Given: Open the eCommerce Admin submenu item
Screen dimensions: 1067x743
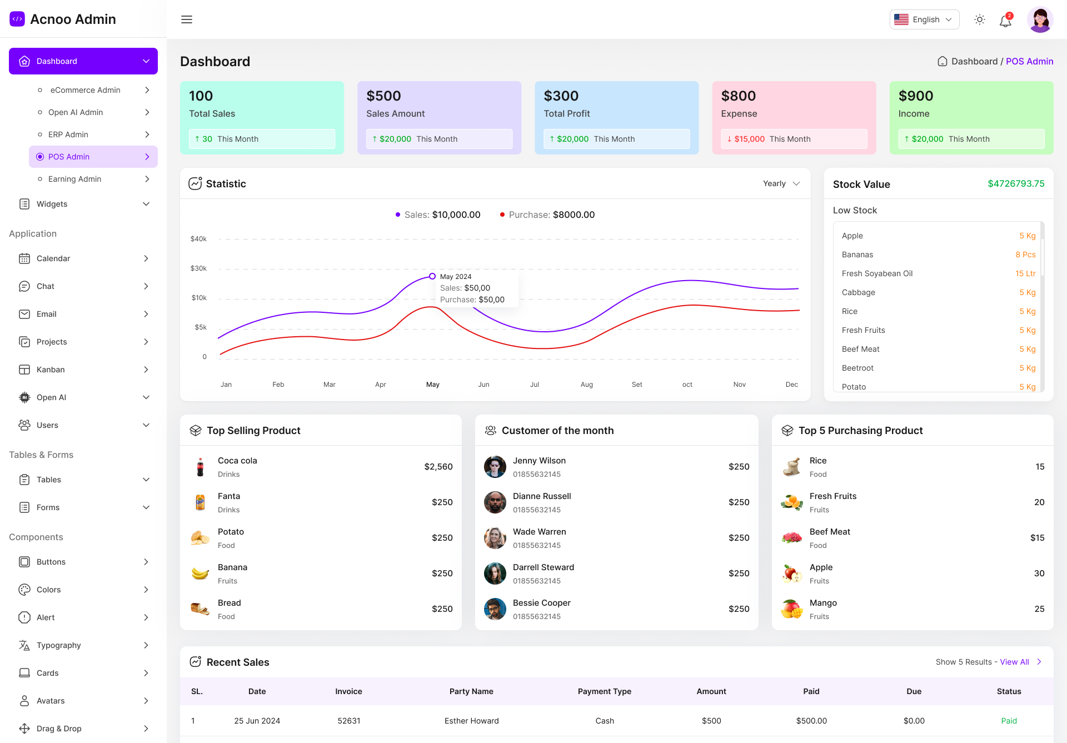Looking at the screenshot, I should pos(85,90).
